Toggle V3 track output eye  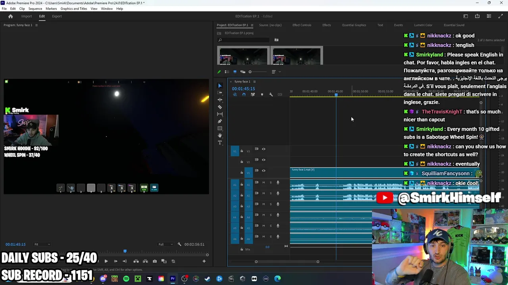tap(264, 149)
